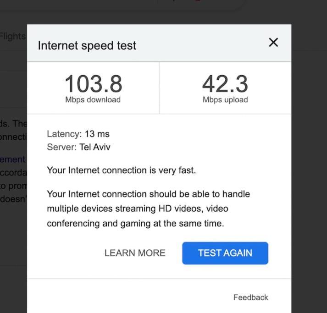
Task: Click the 13 ms latency value
Action: tap(97, 134)
